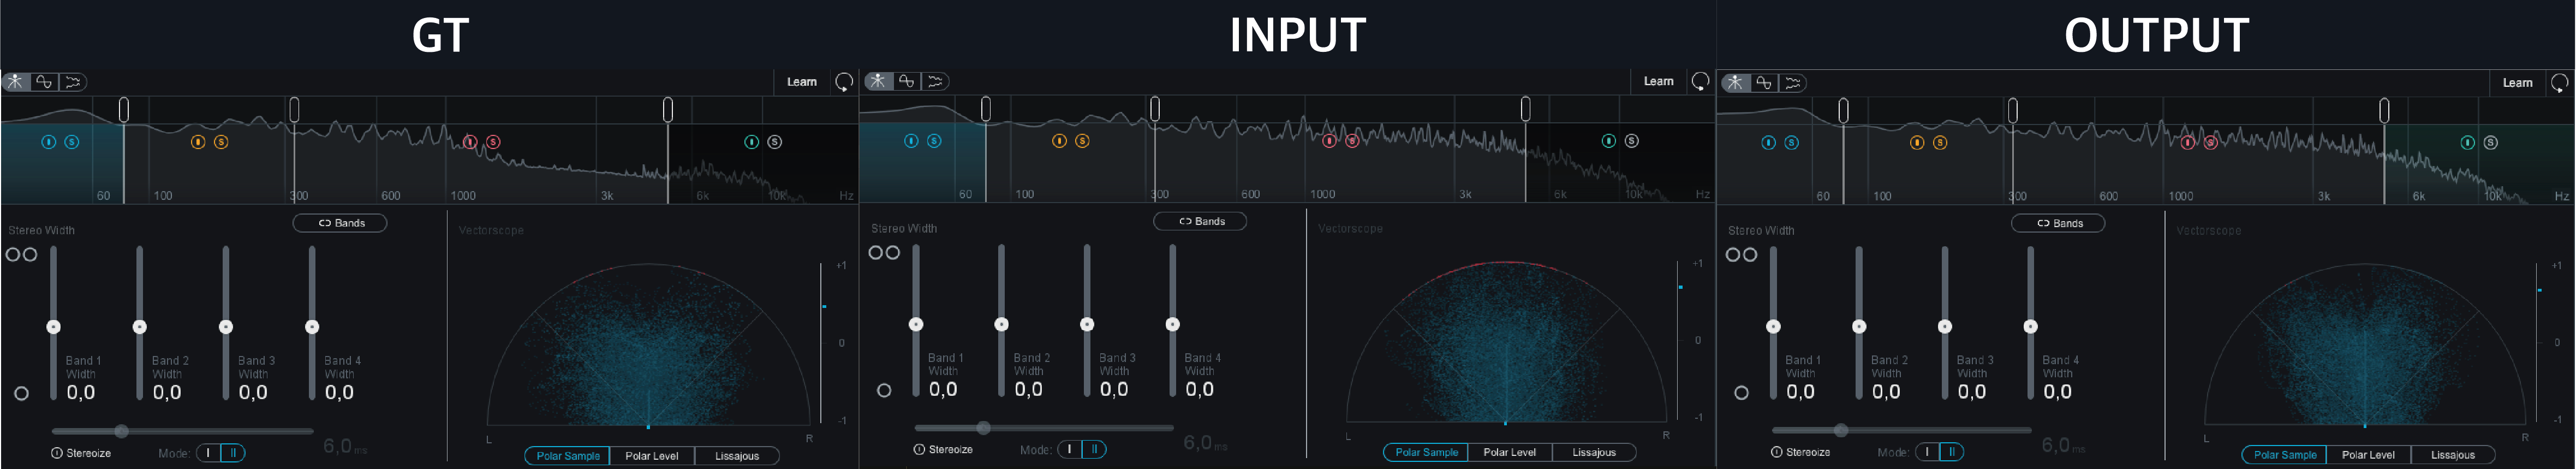The image size is (2576, 469).
Task: Toggle the teal band 4 bypass in OUTPUT panel
Action: pos(2468,143)
